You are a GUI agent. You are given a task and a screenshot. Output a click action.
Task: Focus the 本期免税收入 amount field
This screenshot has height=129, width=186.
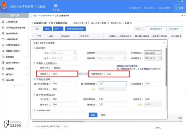coord(116,74)
